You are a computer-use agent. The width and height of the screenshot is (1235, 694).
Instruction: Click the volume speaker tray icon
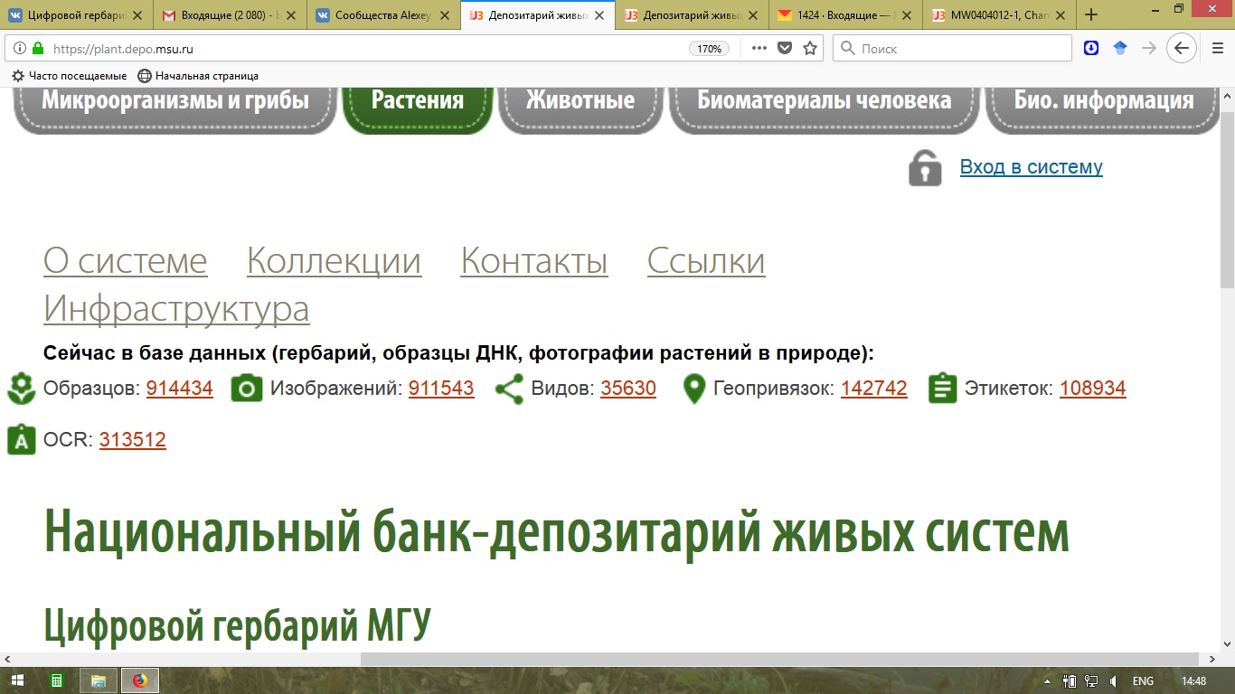[1114, 680]
